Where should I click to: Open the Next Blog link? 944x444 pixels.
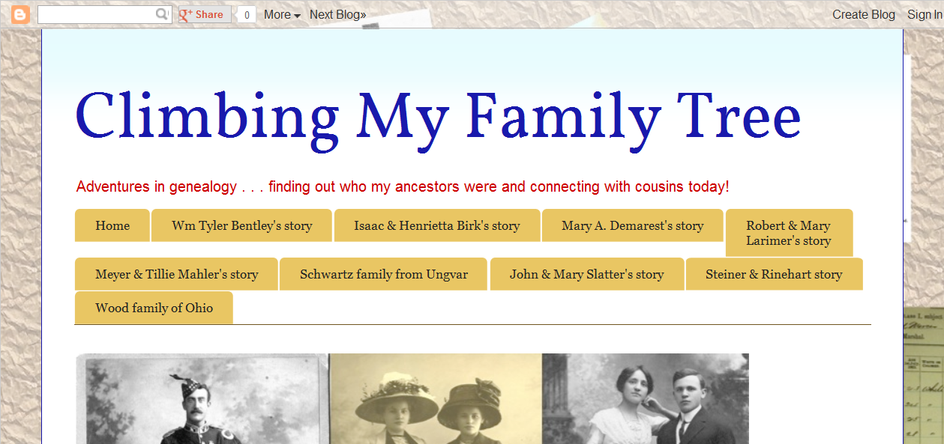tap(337, 13)
